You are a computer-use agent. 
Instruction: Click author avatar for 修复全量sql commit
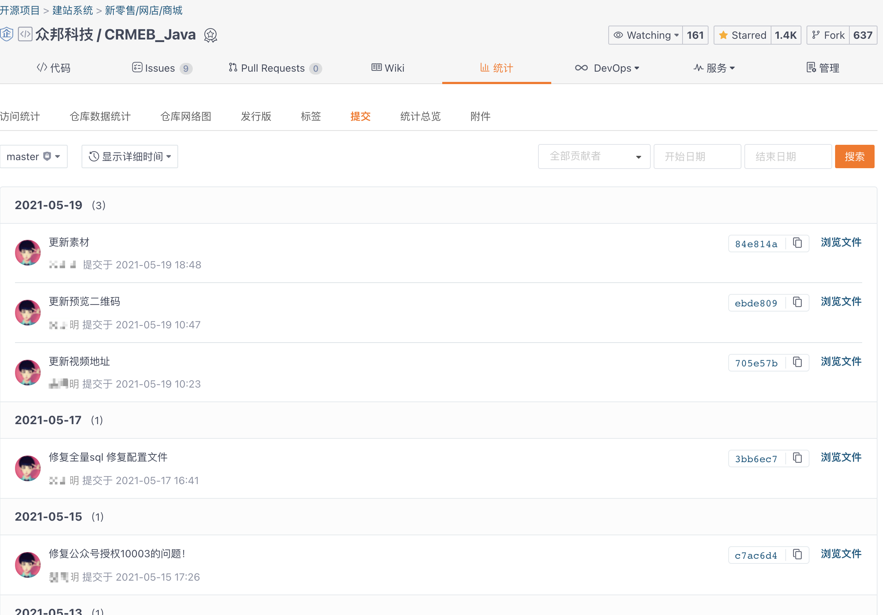[x=28, y=468]
